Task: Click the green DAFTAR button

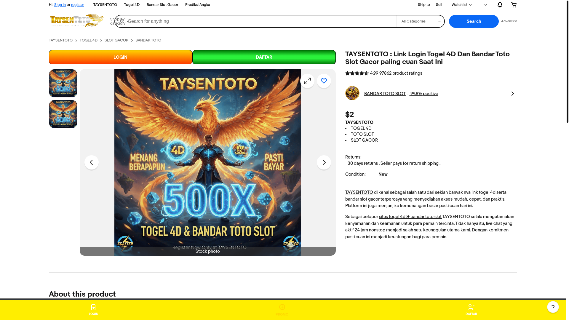Action: [264, 57]
